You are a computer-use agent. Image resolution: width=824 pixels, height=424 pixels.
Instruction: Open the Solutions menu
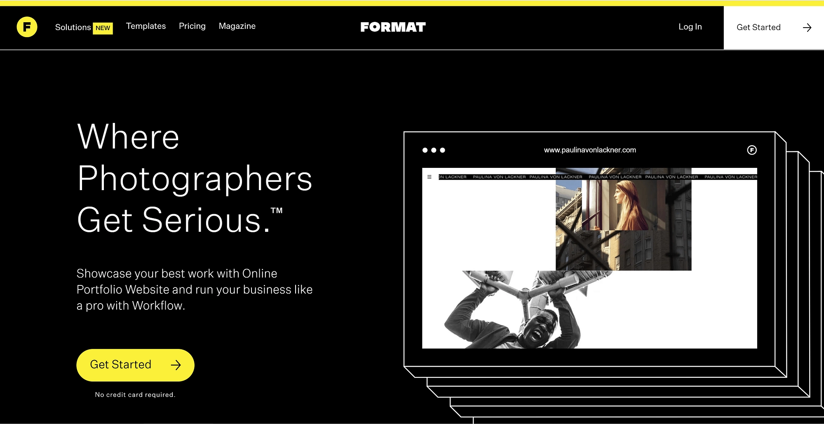73,27
